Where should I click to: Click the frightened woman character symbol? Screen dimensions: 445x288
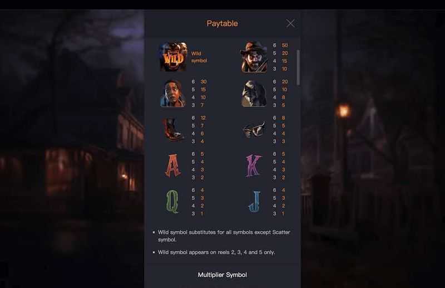(x=173, y=93)
